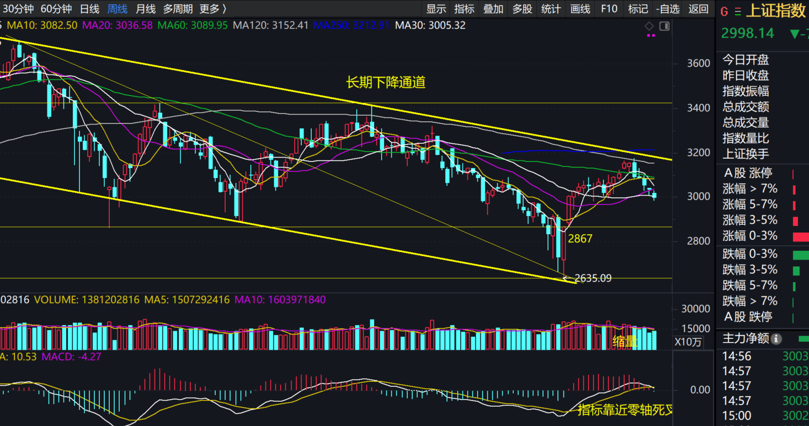
Task: Open the 多周期 multi-period view
Action: coord(178,9)
